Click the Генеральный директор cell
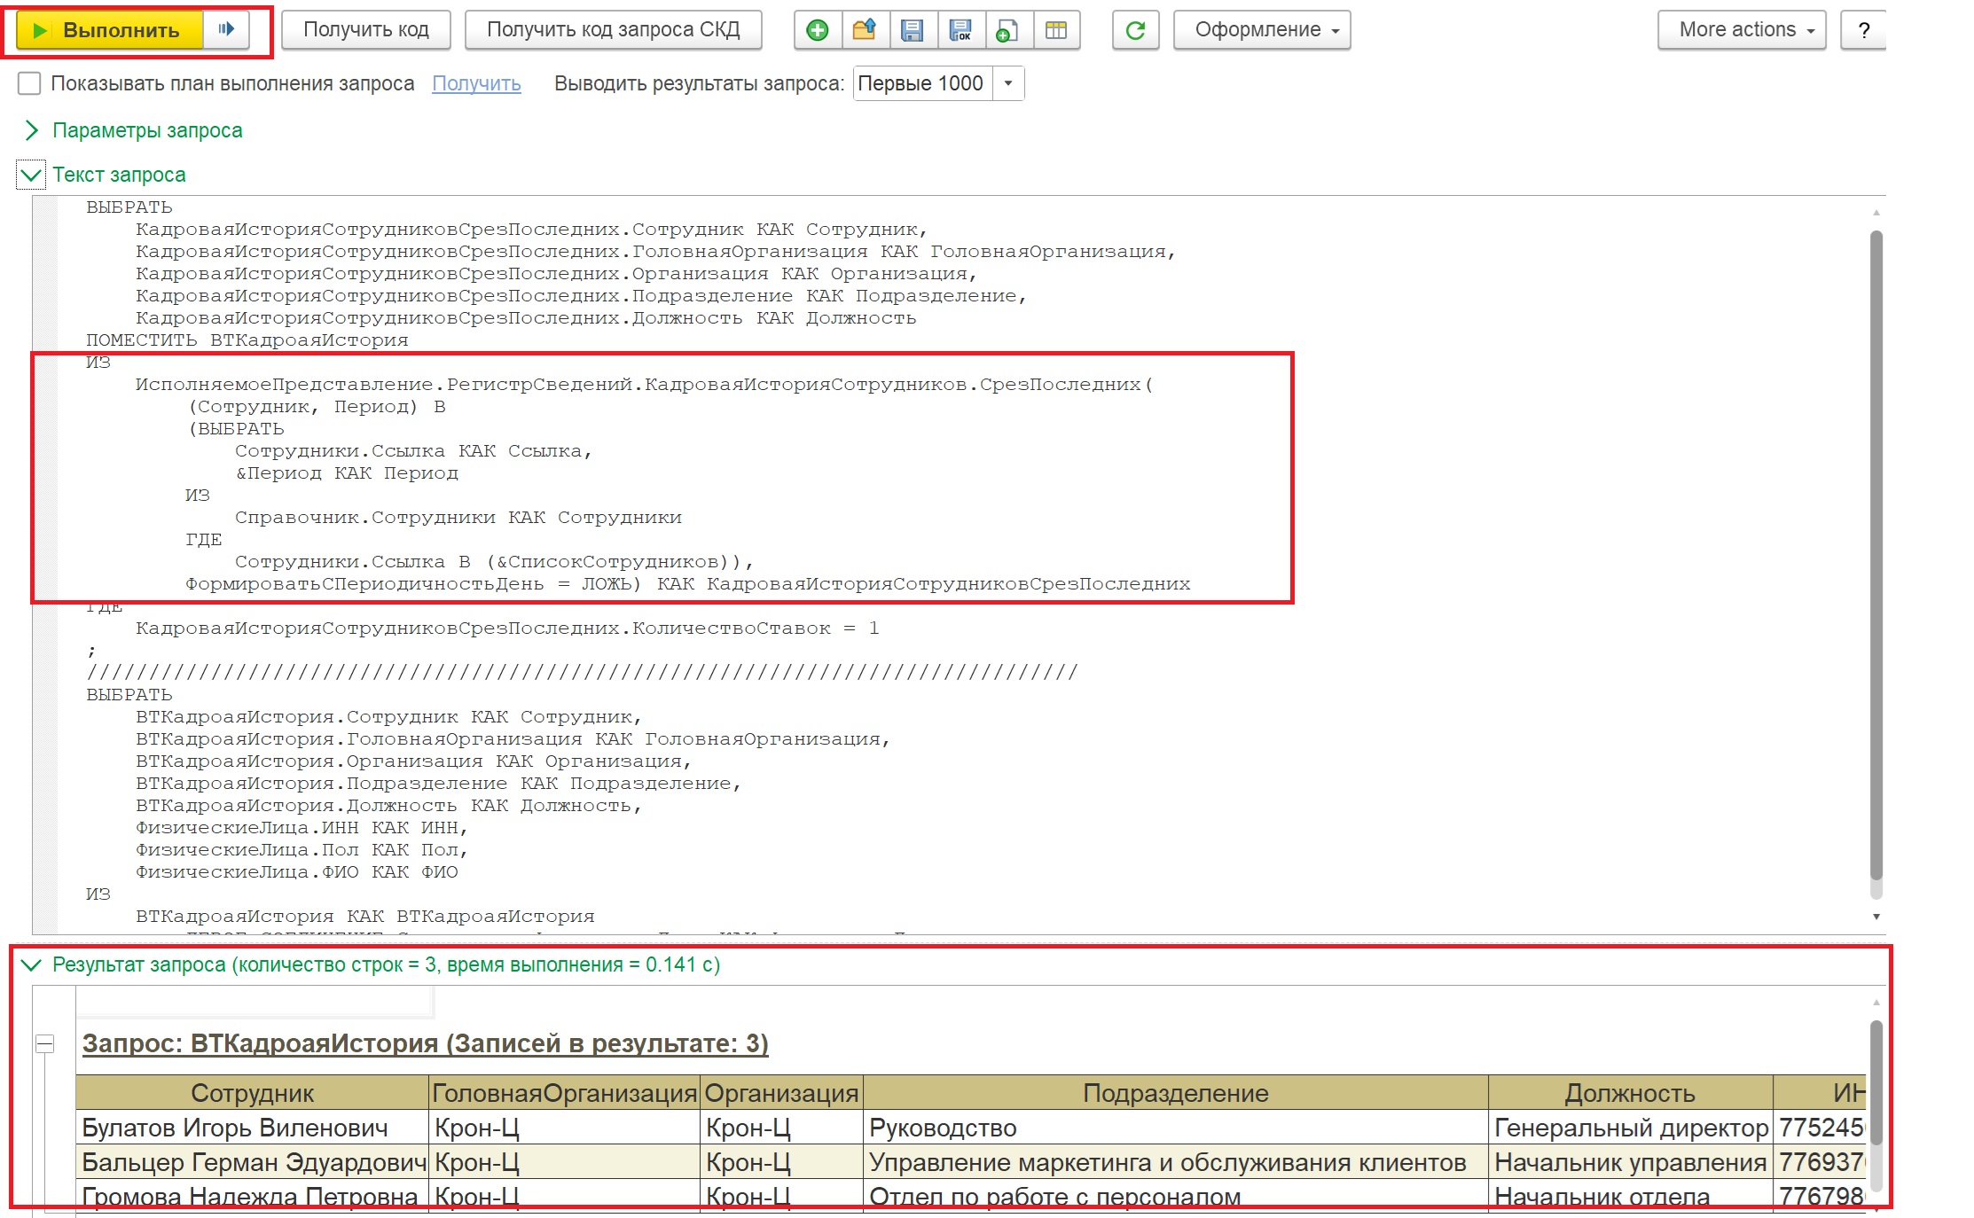 1630,1128
